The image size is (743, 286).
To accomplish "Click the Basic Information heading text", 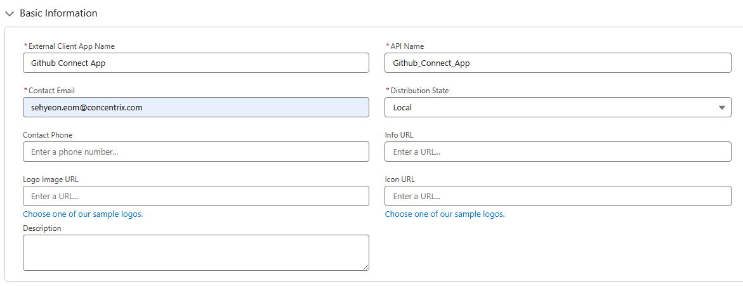I will click(x=58, y=13).
